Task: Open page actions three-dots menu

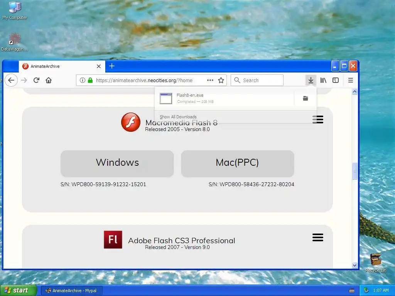Action: pos(210,80)
